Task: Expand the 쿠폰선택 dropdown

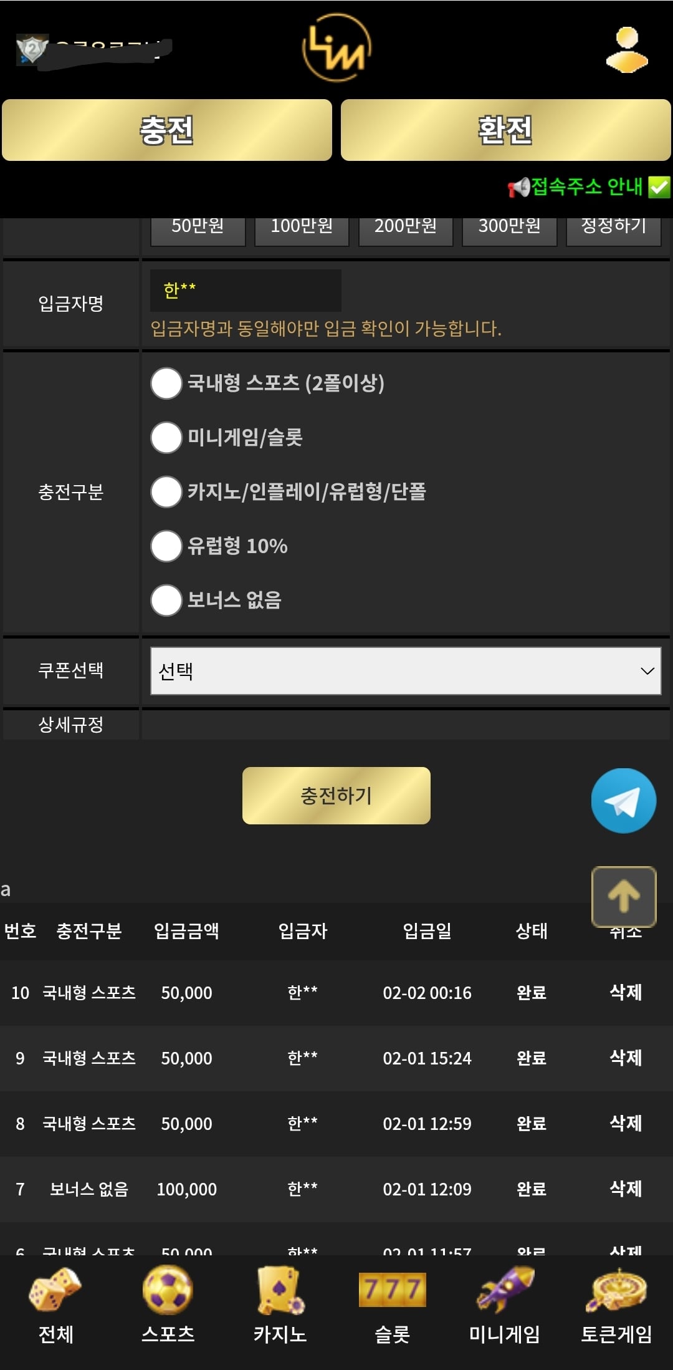Action: 406,671
